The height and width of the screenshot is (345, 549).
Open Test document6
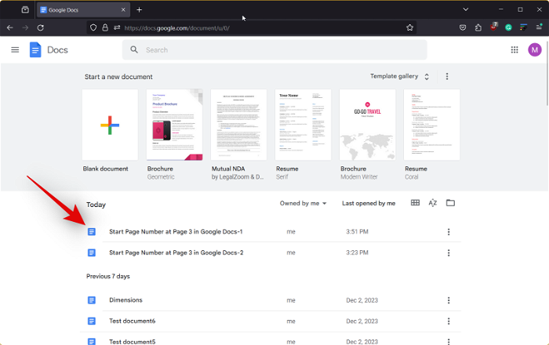coord(132,321)
